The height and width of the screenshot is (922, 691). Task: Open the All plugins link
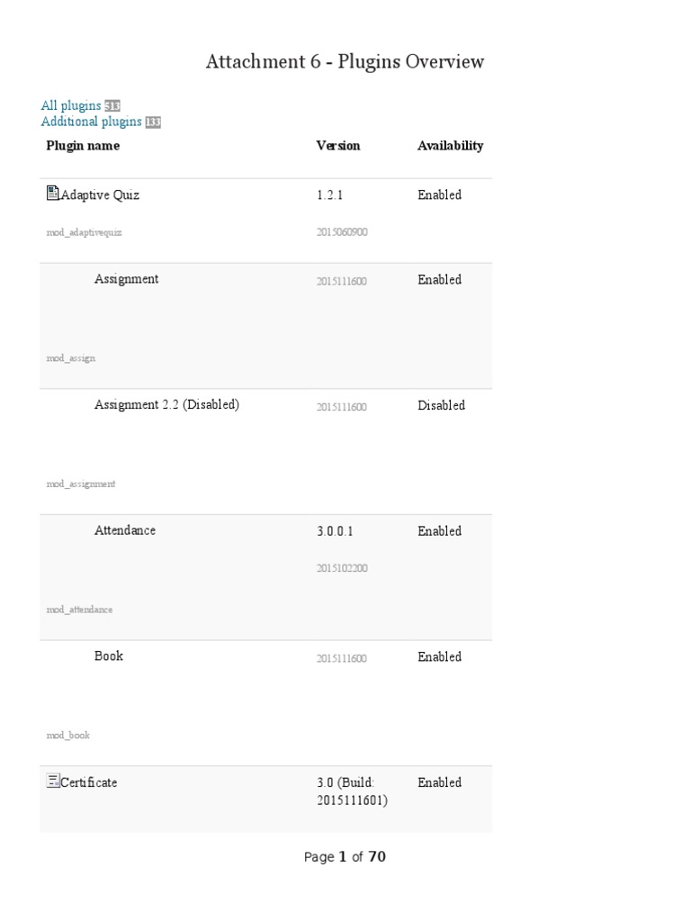coord(71,106)
